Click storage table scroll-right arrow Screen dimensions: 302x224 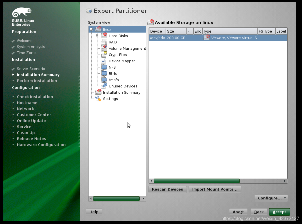coord(285,181)
